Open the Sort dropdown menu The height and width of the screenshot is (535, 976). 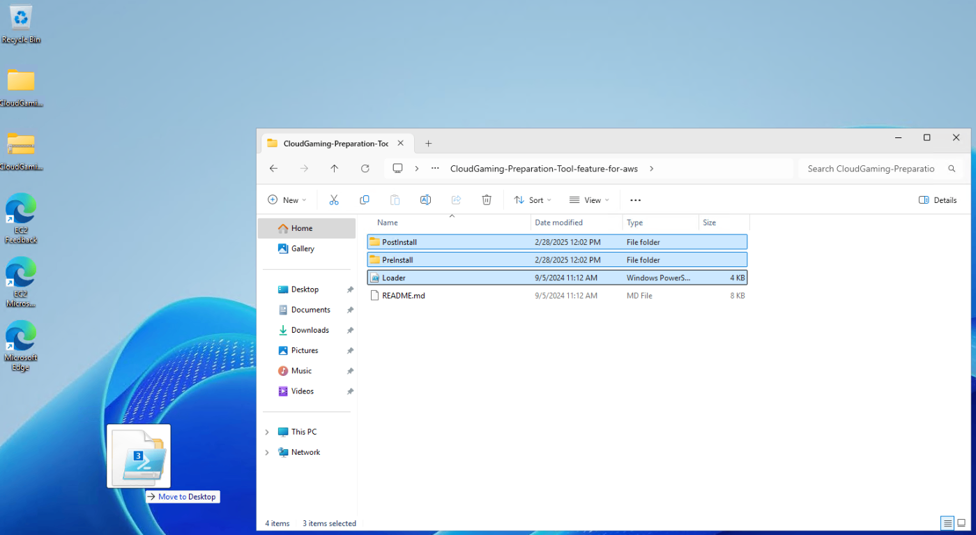(533, 200)
